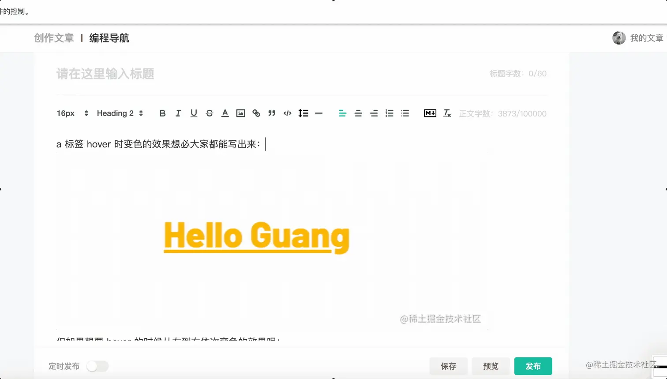Toggle the 定时发布 scheduled publish switch
This screenshot has width=667, height=379.
coord(97,366)
